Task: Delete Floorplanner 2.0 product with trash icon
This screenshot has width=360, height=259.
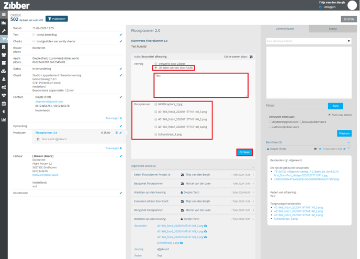Action: (x=116, y=133)
